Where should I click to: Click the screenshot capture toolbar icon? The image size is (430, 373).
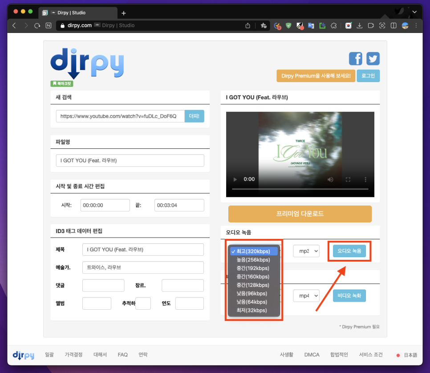[382, 25]
